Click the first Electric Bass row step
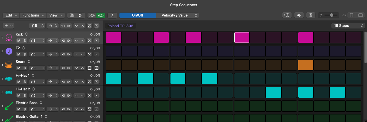367x122 pixels. pyautogui.click(x=114, y=106)
